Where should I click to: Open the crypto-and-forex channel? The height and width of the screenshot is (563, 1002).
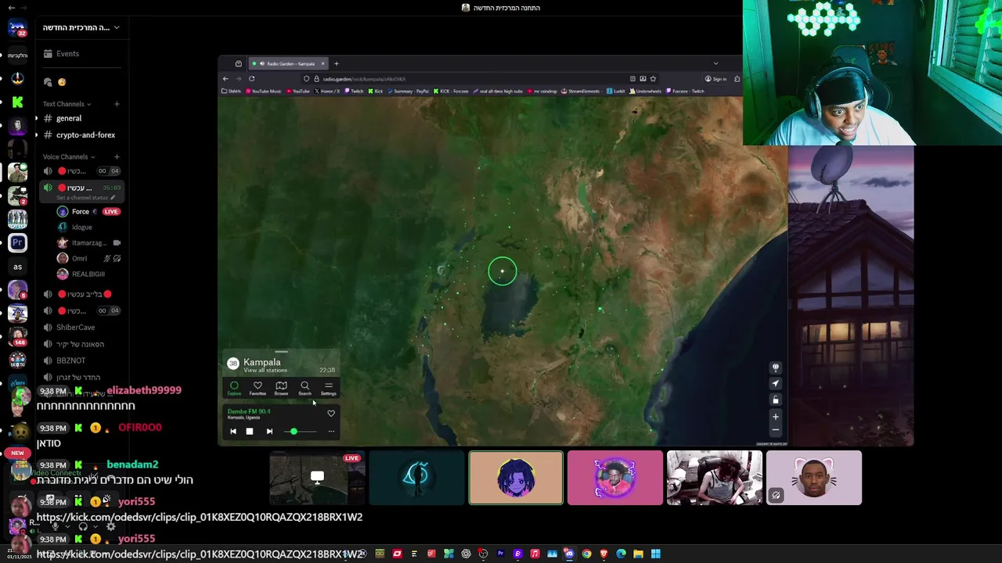click(x=81, y=134)
